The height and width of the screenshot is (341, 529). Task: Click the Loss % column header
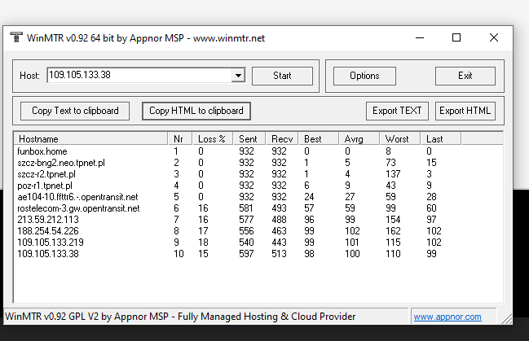click(212, 139)
